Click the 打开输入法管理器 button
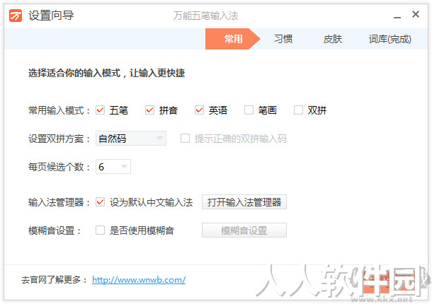This screenshot has height=304, width=432. [x=244, y=202]
